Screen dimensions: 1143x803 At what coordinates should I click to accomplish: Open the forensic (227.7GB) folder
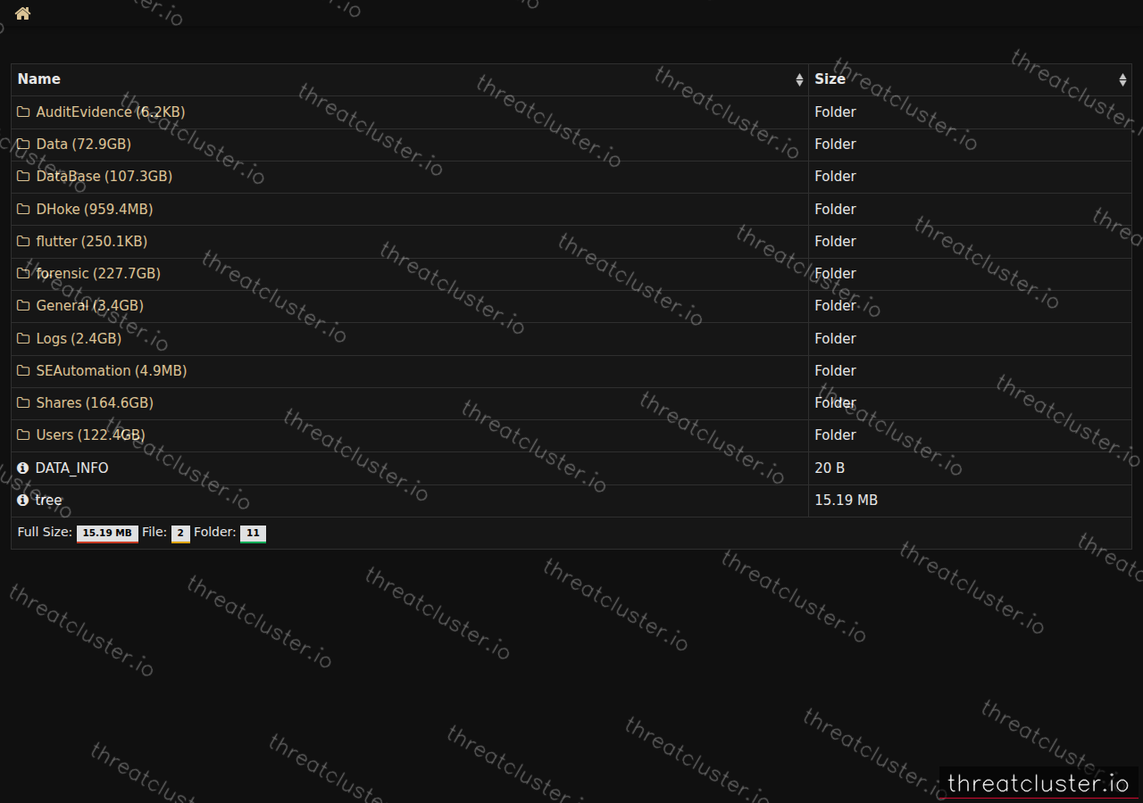pos(98,274)
